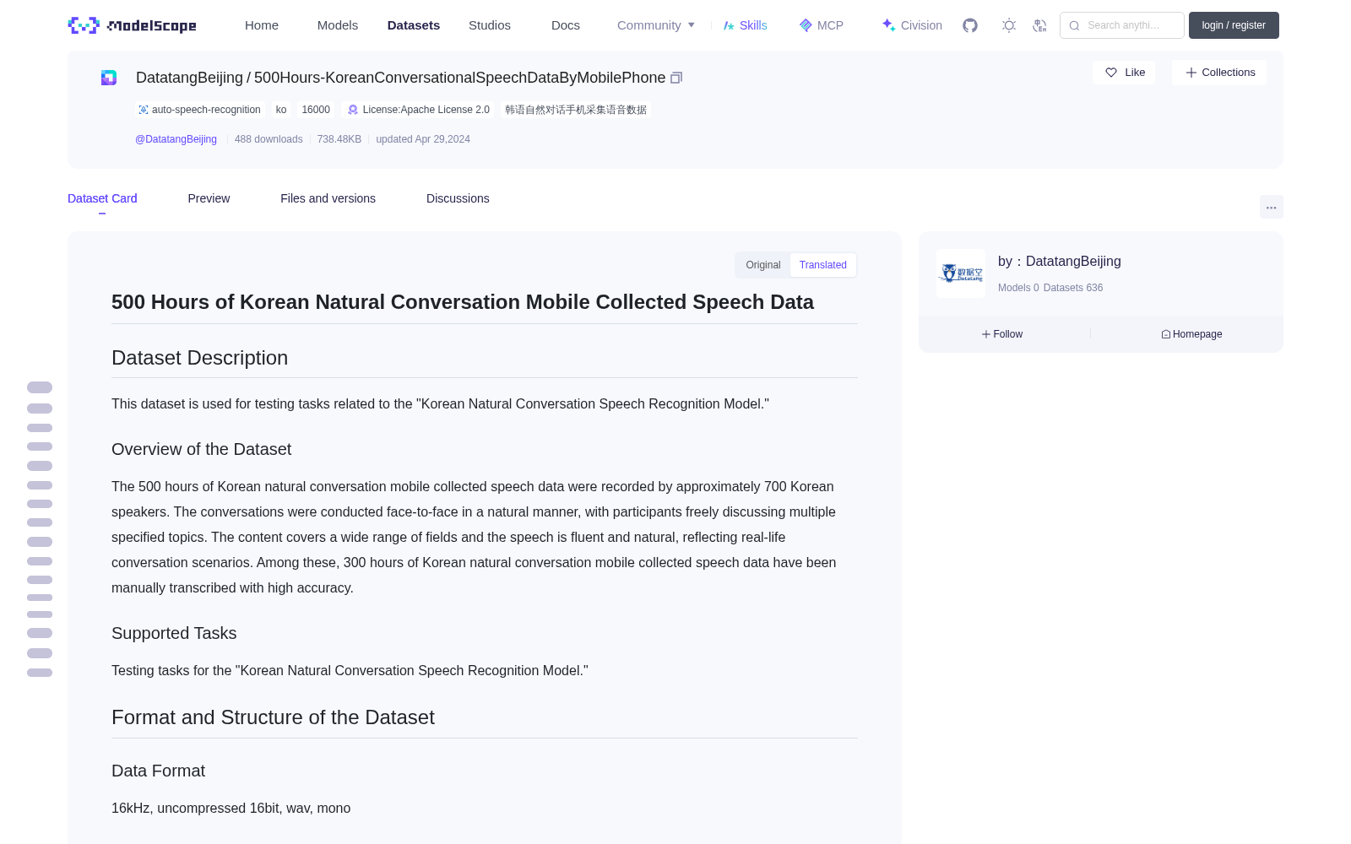Click the Chinese description tag '韩语自然对话手机采集语音数据'
This screenshot has height=844, width=1351.
tap(576, 110)
